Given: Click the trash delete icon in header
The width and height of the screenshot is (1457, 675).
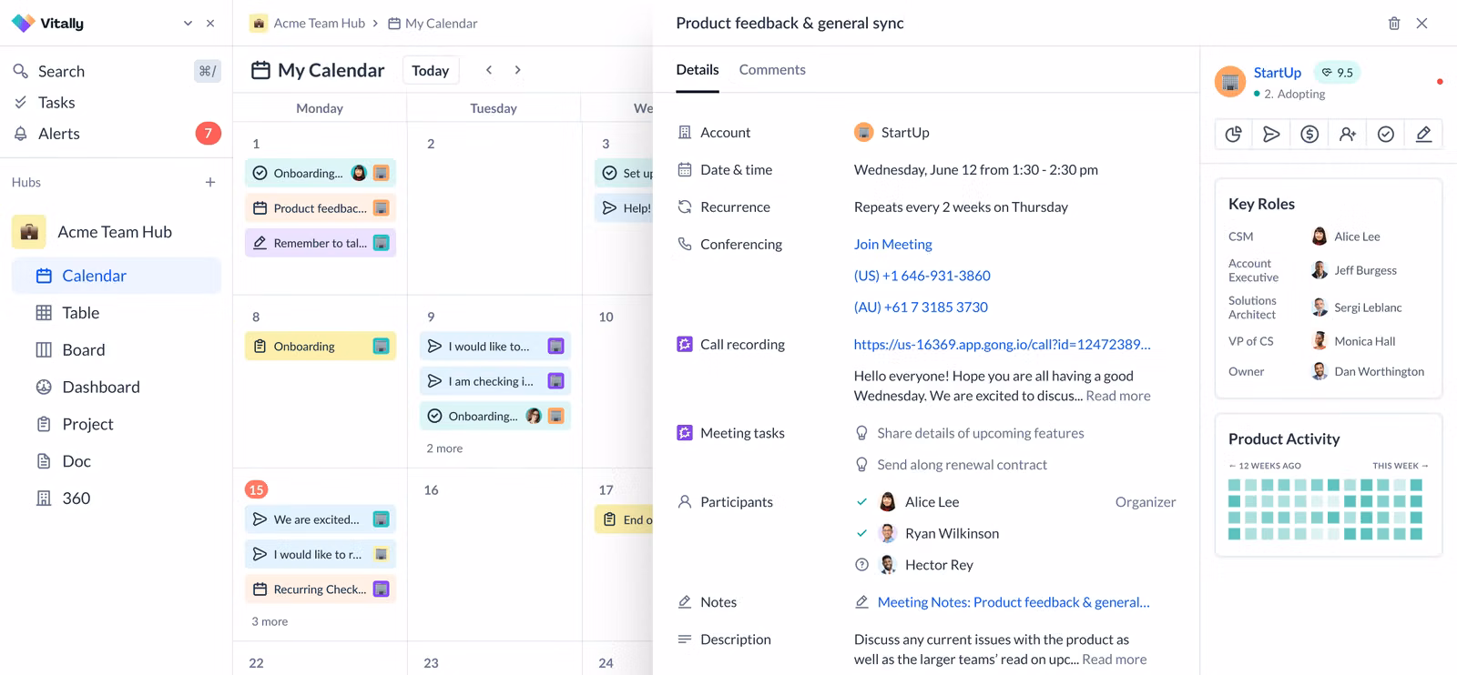Looking at the screenshot, I should pyautogui.click(x=1393, y=24).
